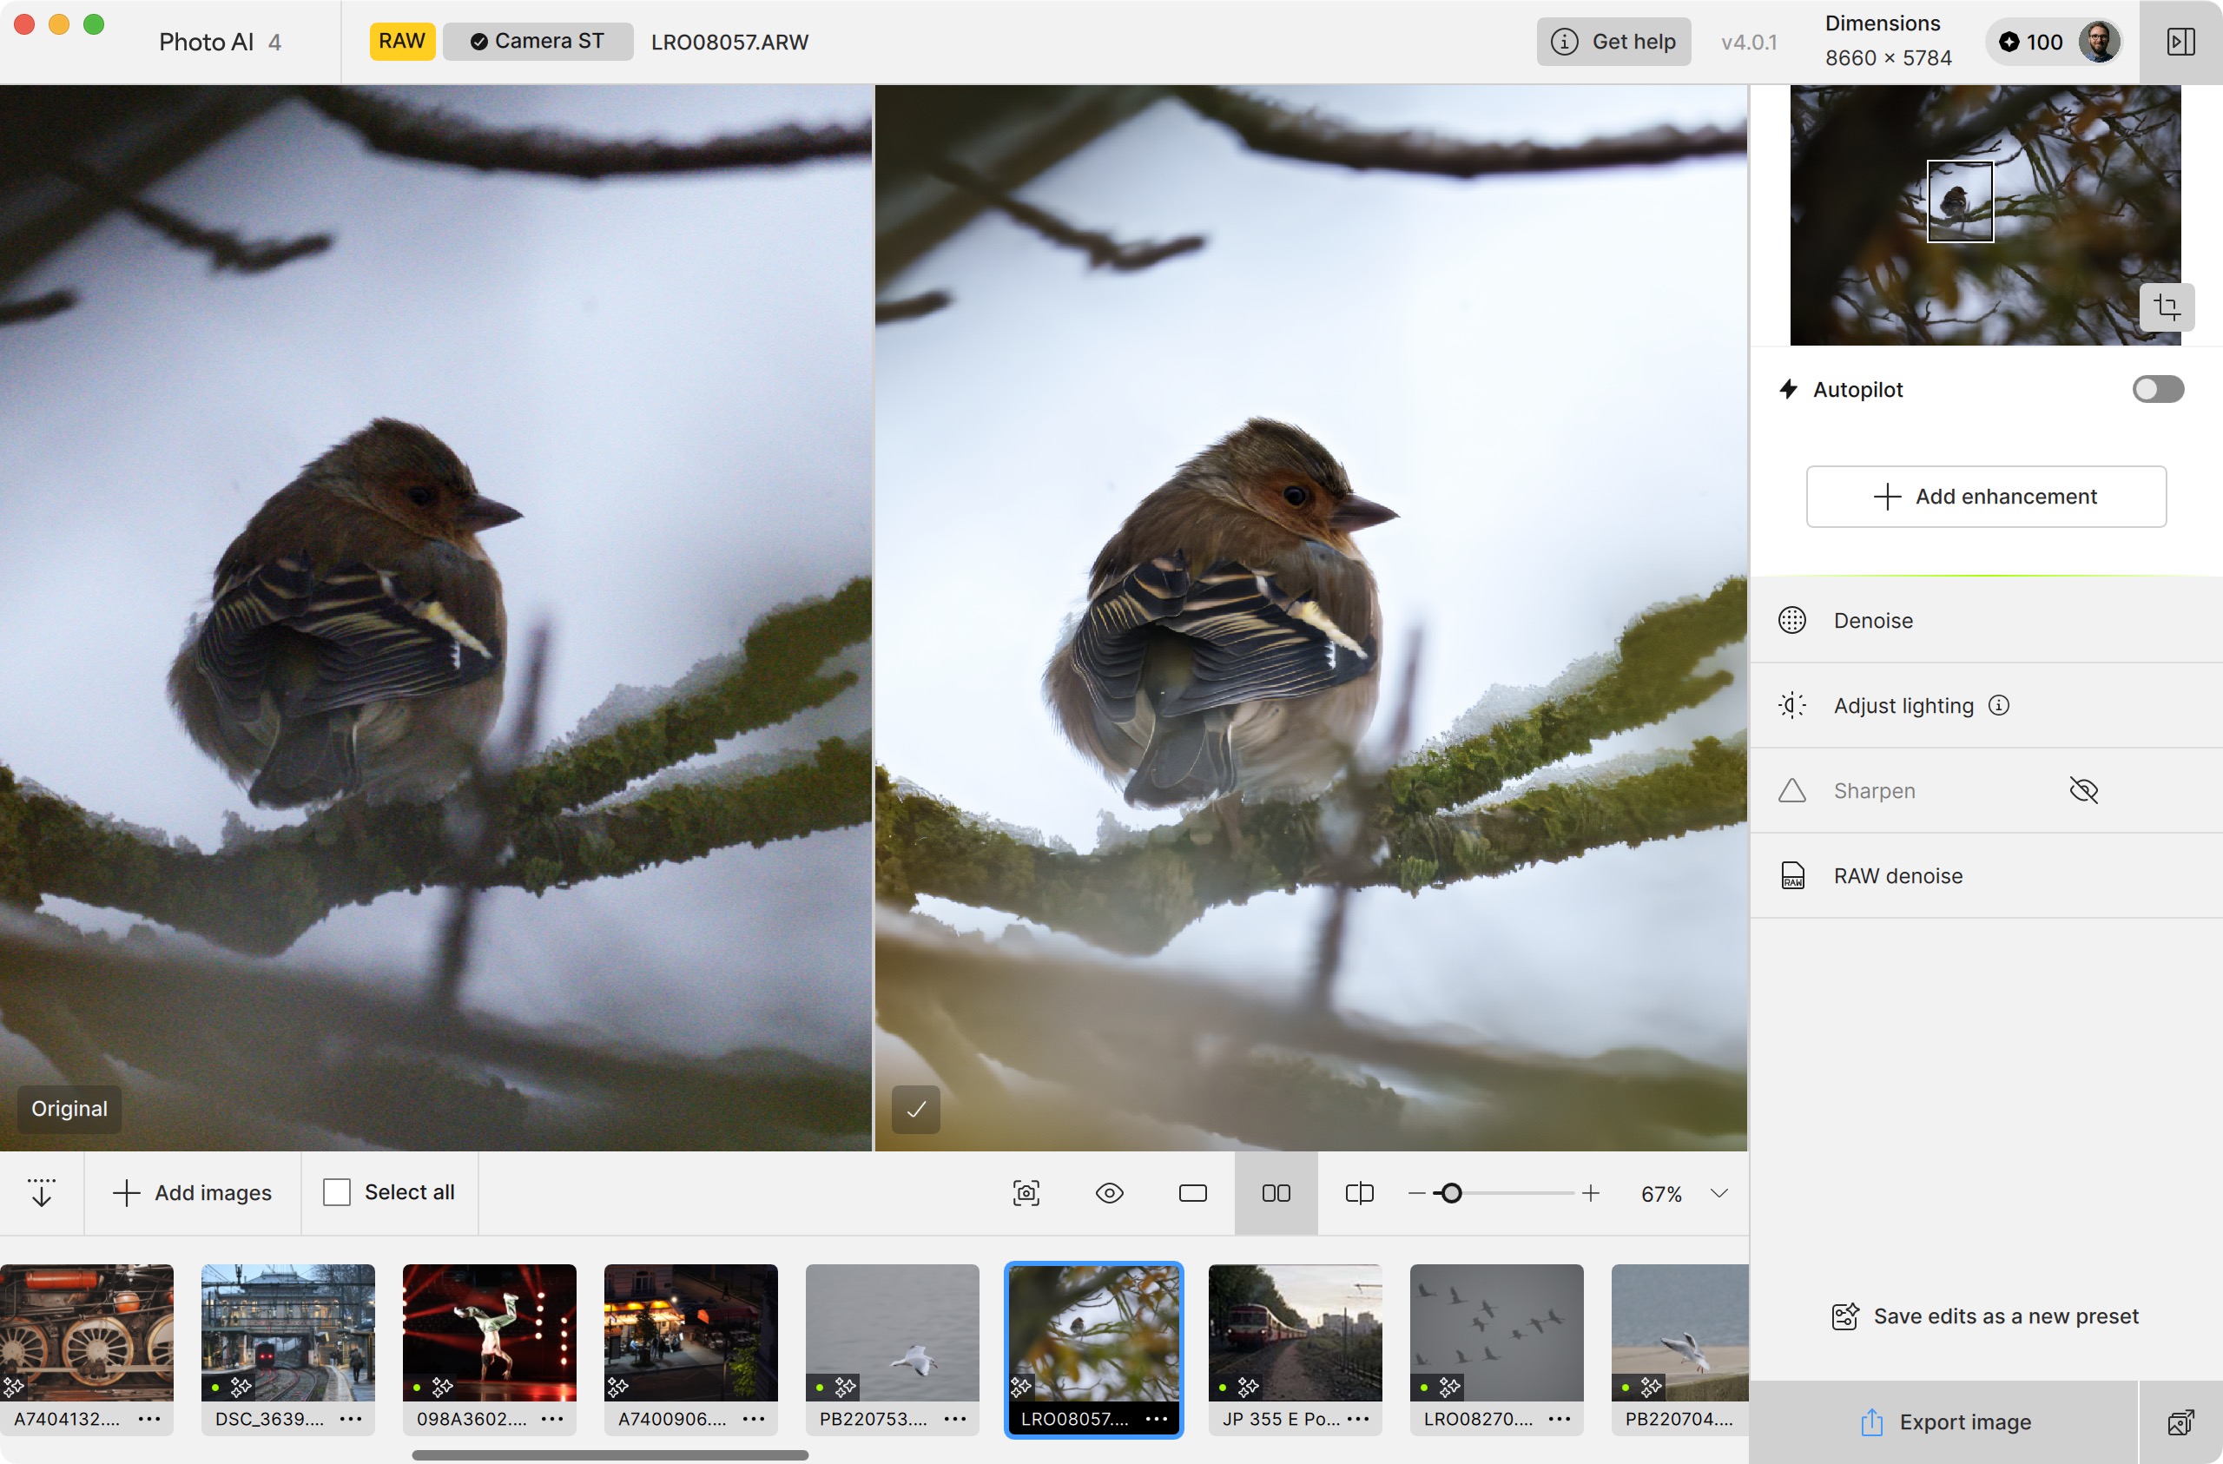The image size is (2223, 1464).
Task: Click the zoom slider handle
Action: pyautogui.click(x=1450, y=1193)
